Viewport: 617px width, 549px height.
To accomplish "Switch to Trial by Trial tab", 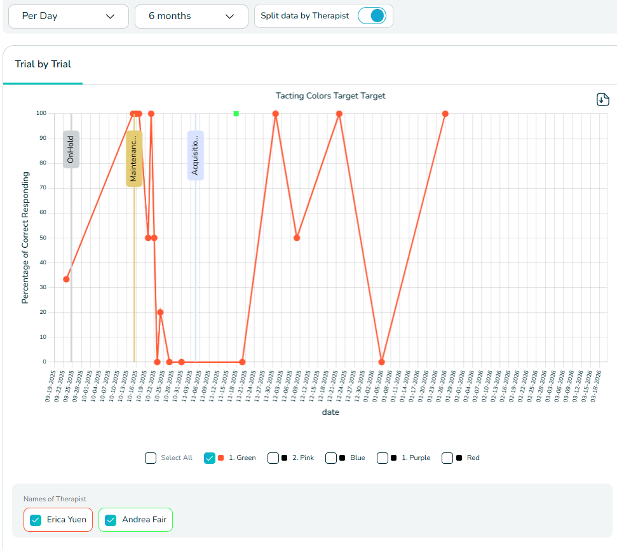I will [43, 64].
